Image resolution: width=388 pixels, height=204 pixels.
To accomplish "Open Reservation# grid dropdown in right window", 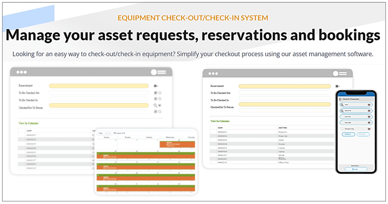I will pyautogui.click(x=337, y=86).
